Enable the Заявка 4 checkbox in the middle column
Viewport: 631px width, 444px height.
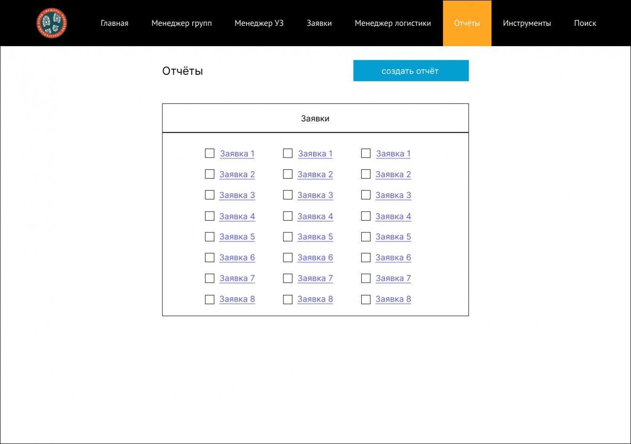(288, 216)
